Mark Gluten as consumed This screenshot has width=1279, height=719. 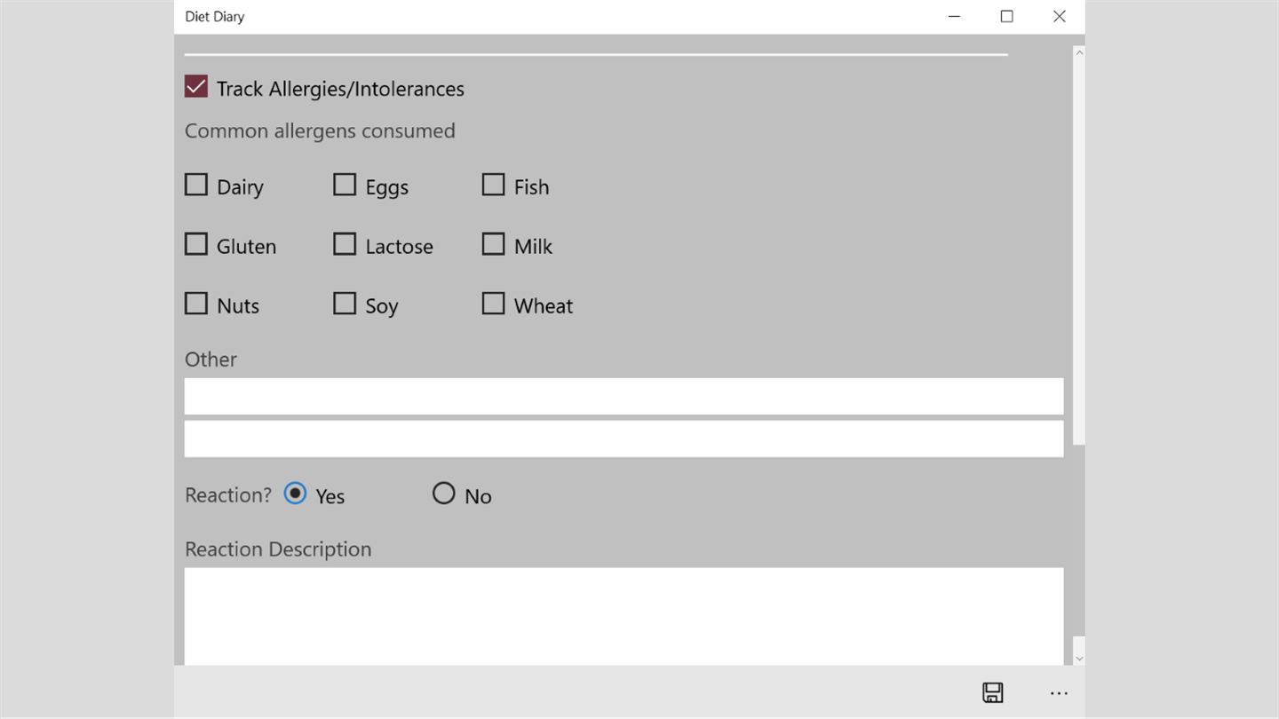[196, 244]
